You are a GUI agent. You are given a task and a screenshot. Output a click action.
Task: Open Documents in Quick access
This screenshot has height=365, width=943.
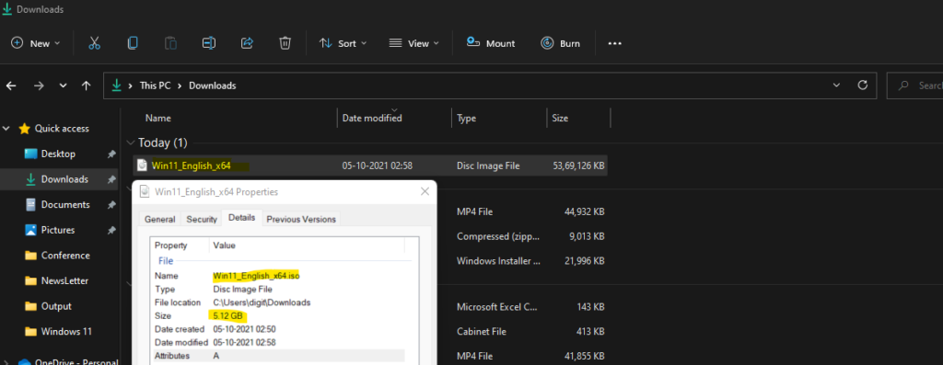[65, 205]
